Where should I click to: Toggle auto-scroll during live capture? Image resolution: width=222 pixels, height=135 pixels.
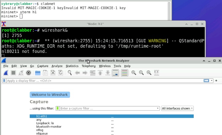pyautogui.click(x=115, y=73)
